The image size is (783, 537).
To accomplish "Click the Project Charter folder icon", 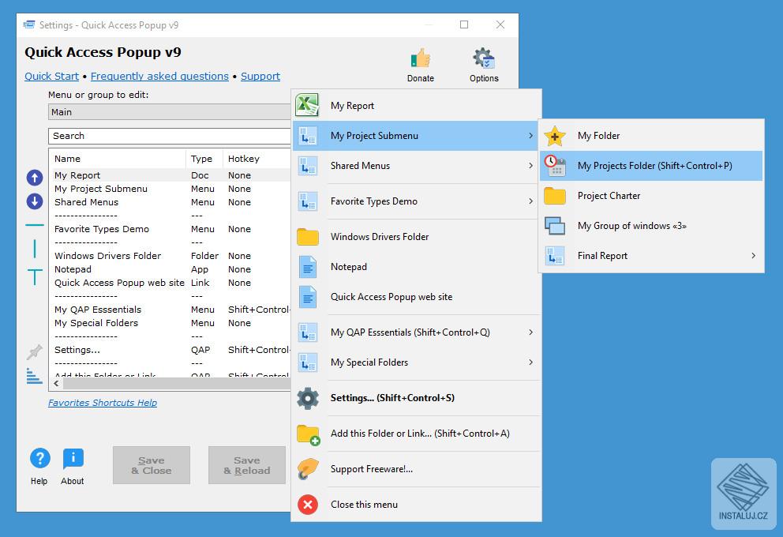I will [x=555, y=196].
